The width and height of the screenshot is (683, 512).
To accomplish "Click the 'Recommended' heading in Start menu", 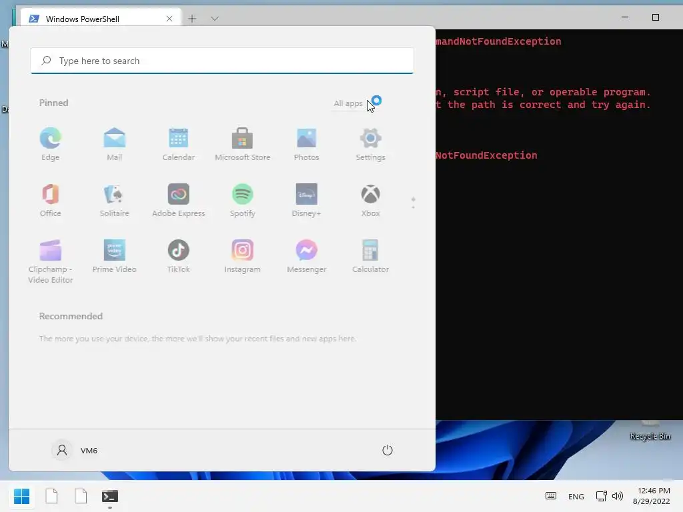I will (x=71, y=316).
